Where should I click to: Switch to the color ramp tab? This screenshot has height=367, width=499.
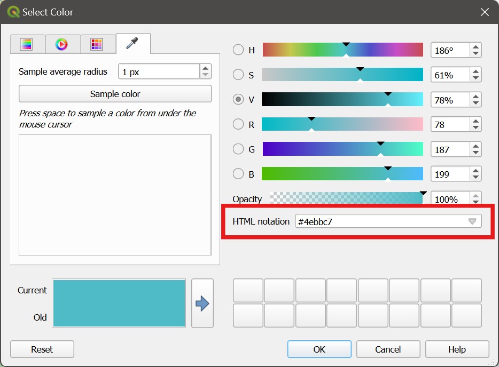point(27,44)
